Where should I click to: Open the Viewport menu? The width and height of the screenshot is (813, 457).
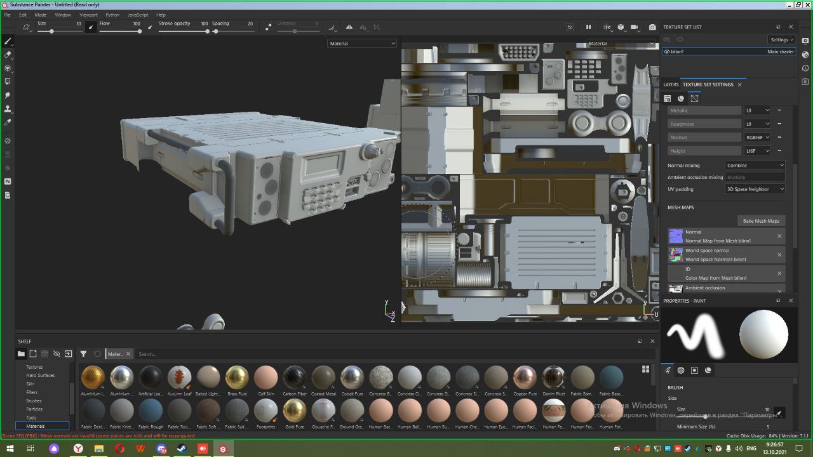[88, 15]
